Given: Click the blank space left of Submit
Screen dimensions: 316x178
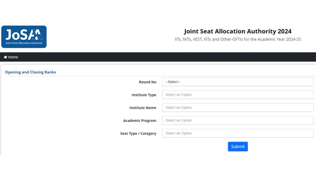Looking at the screenshot, I should click(113, 147).
